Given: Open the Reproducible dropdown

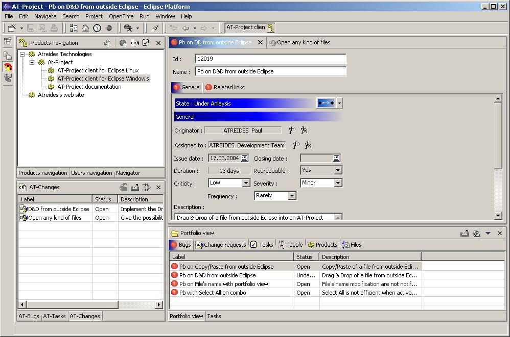Looking at the screenshot, I should 338,170.
